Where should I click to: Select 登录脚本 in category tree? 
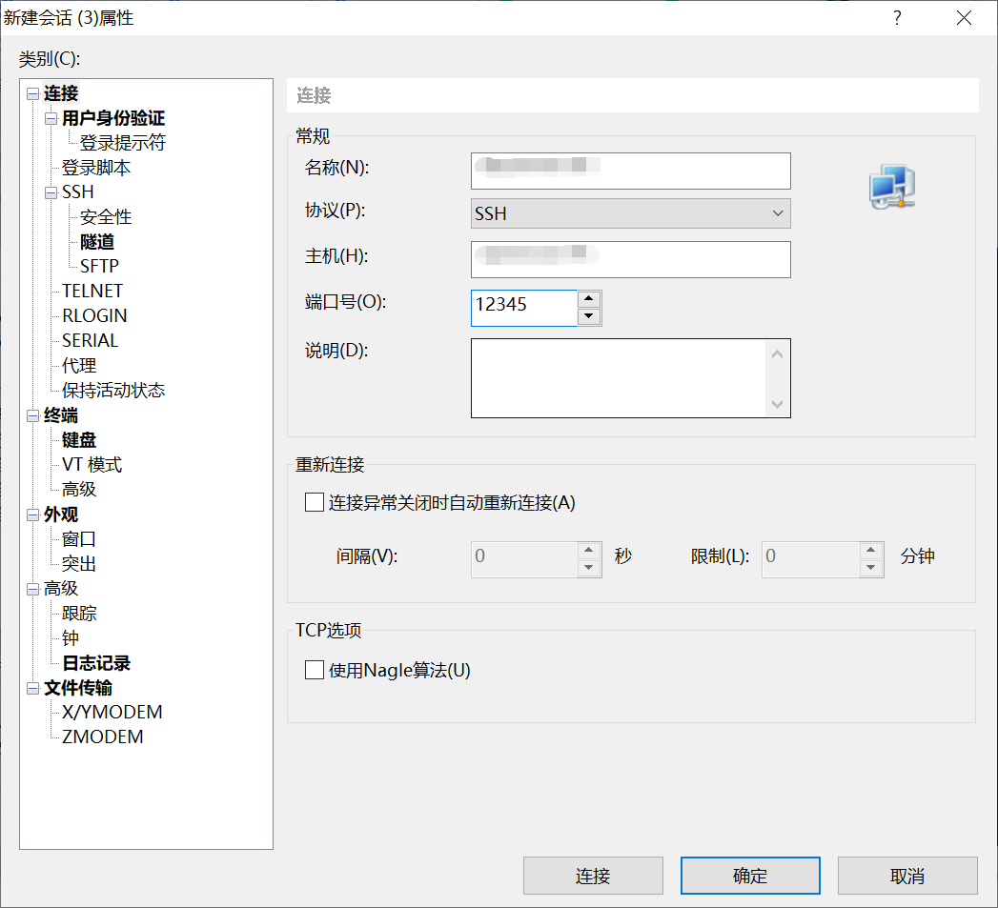pos(96,168)
